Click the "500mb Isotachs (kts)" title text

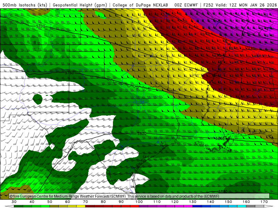[x=25, y=5]
